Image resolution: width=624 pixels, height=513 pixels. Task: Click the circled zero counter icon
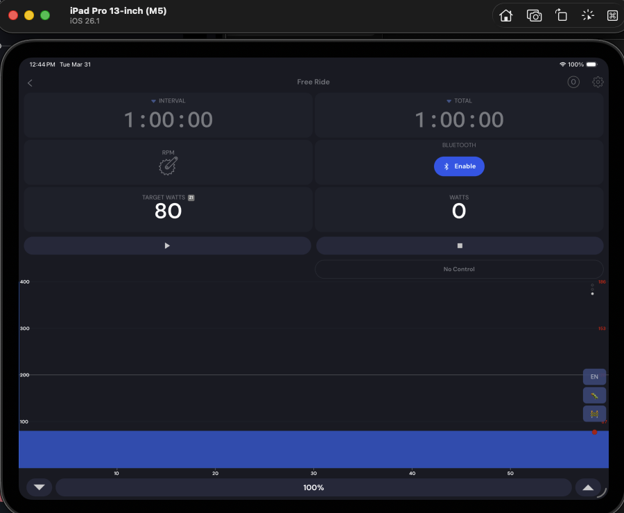click(573, 82)
